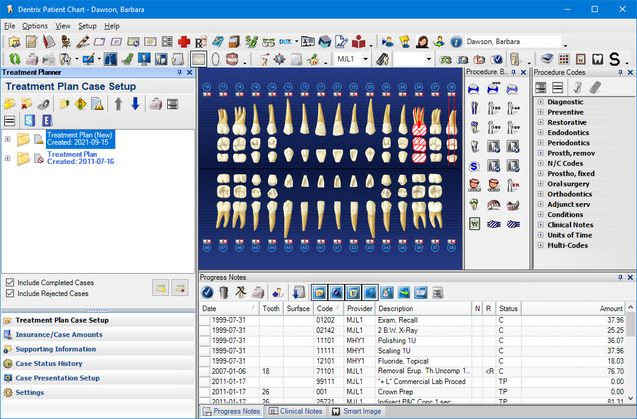Click the green refresh arrows icon
Viewport: 637px width, 419px height.
pos(14,59)
